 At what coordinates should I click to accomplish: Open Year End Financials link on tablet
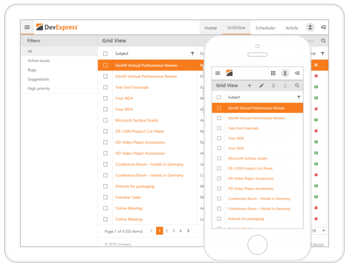[132, 87]
